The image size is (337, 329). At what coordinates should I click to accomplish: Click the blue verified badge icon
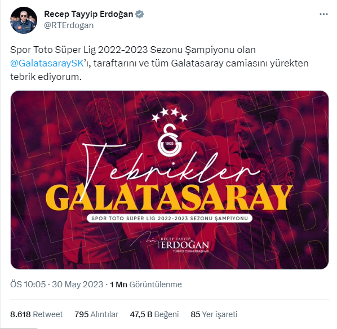(x=140, y=14)
